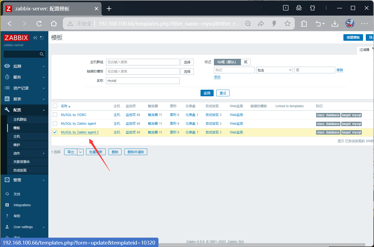Click the 主机群组 search input

point(143,62)
